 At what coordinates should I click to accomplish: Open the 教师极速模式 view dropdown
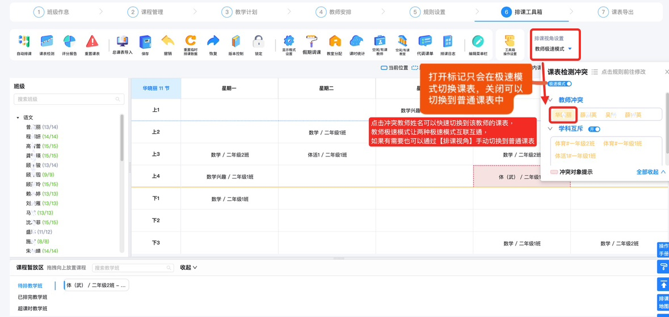point(553,49)
